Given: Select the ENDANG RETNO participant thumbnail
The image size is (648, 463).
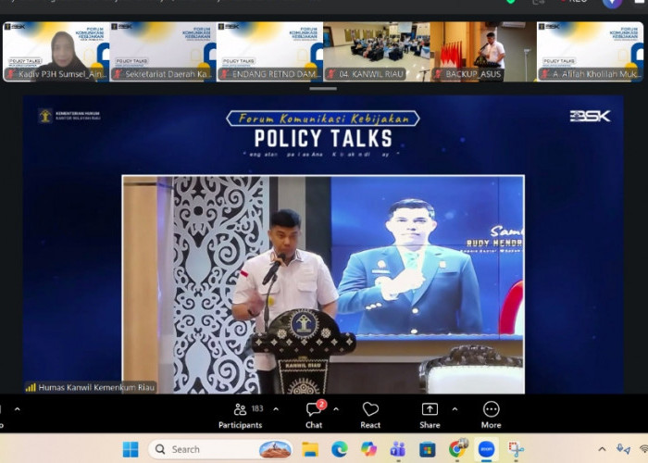Looking at the screenshot, I should click(269, 52).
